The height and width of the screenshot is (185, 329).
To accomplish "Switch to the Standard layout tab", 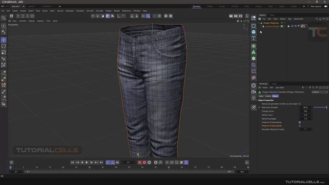I will tap(196, 7).
